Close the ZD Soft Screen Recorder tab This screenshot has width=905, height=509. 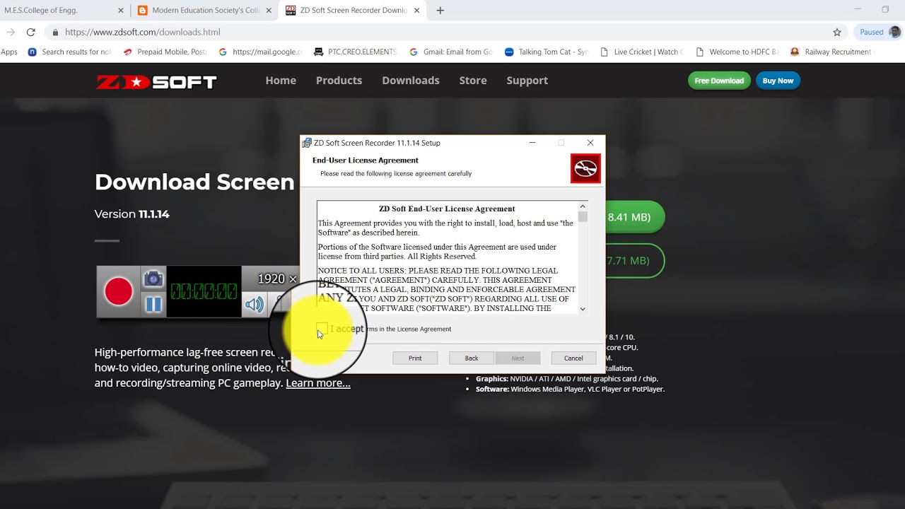pos(416,11)
